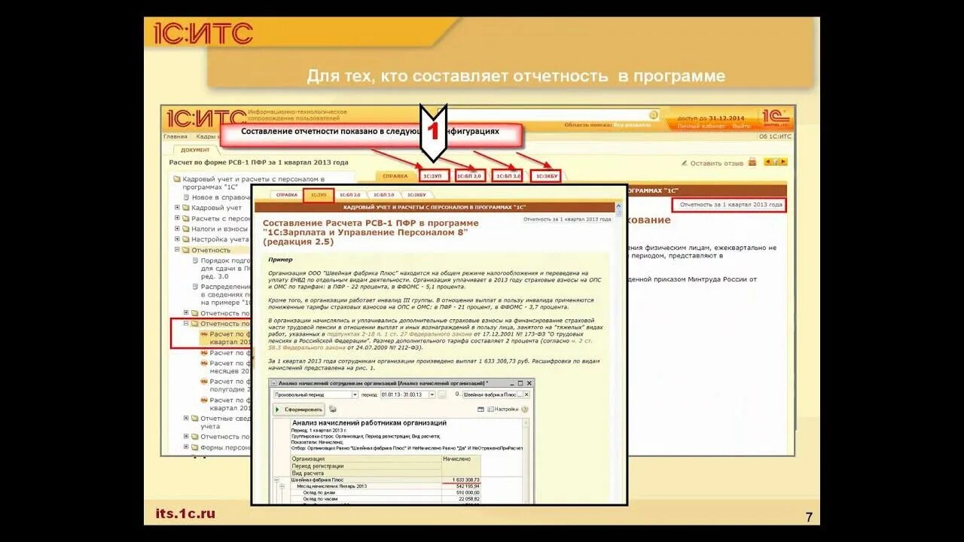Click the folder icon of Налоги и взносы
Image resolution: width=964 pixels, height=542 pixels.
pos(186,229)
